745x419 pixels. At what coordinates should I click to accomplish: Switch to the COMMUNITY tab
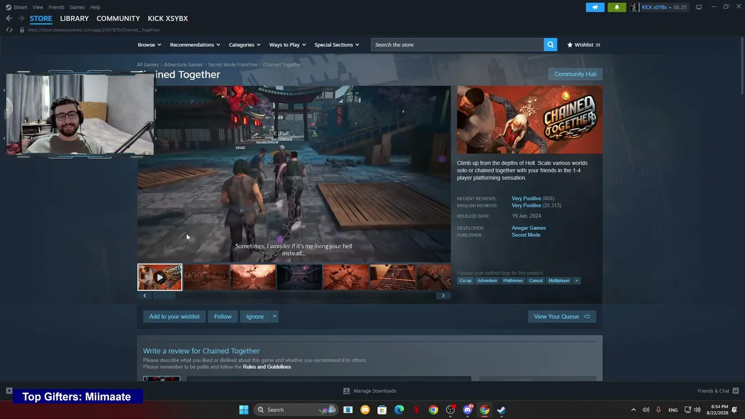click(118, 19)
